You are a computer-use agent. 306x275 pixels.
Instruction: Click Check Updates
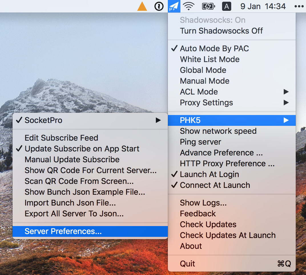[x=232, y=224]
